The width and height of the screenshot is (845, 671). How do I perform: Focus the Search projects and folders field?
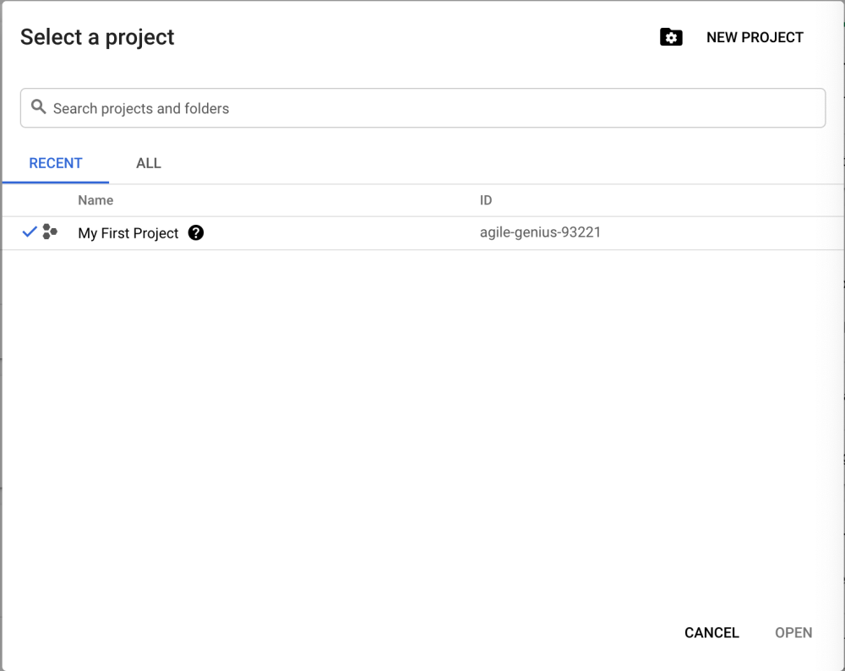[422, 108]
